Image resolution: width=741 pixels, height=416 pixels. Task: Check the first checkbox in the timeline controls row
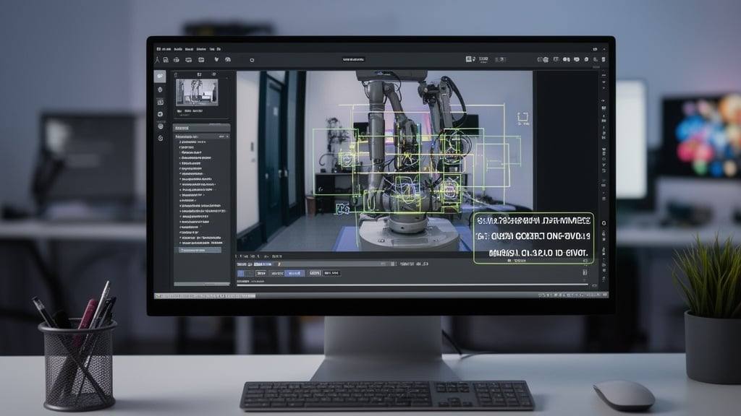pyautogui.click(x=240, y=274)
